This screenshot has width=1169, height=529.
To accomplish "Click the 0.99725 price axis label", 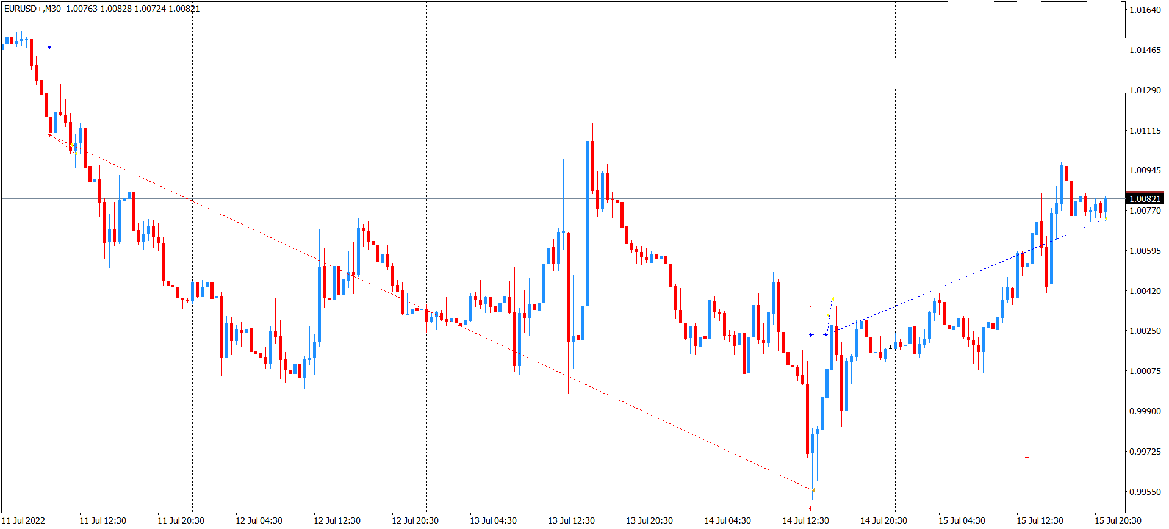I will [1145, 452].
